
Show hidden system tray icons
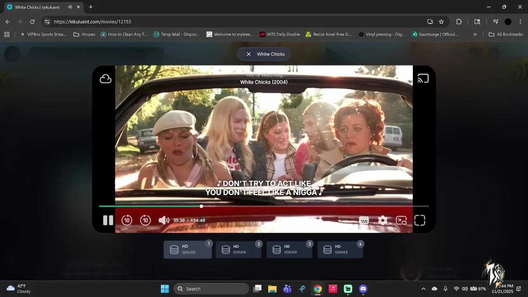[423, 289]
